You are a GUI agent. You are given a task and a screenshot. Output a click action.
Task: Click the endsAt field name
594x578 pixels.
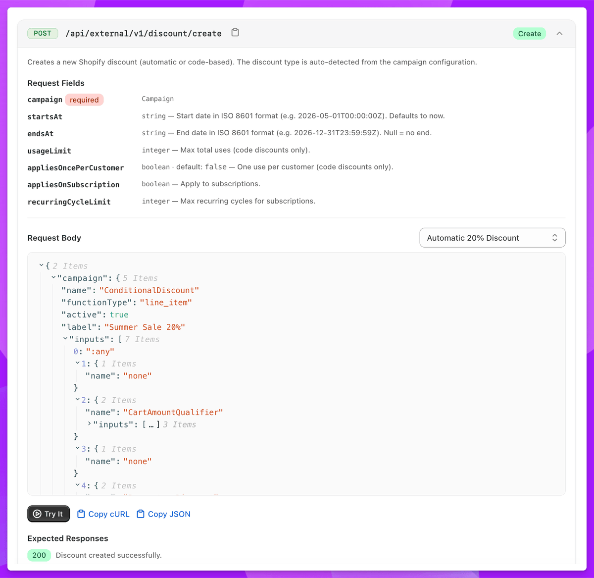pos(41,134)
